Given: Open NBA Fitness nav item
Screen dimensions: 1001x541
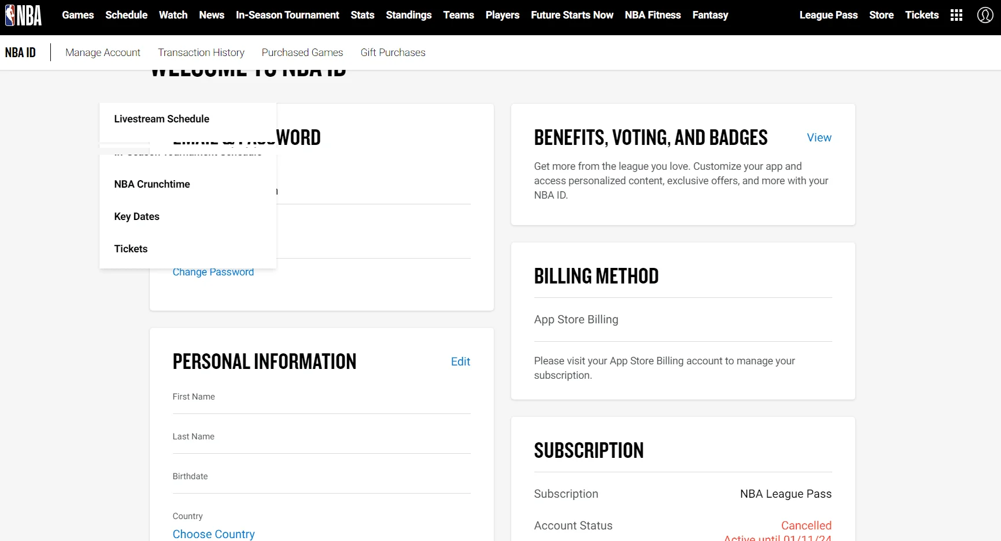Looking at the screenshot, I should pos(653,15).
